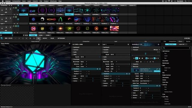Click the BPM 120.00 value field
The height and width of the screenshot is (108, 192).
pyautogui.click(x=10, y=38)
